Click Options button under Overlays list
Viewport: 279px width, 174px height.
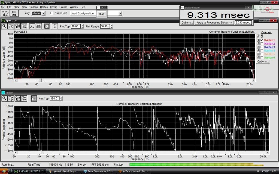[x=263, y=61]
